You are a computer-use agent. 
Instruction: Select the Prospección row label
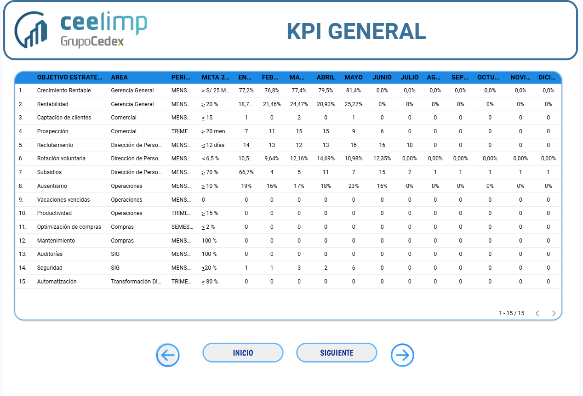pos(52,131)
